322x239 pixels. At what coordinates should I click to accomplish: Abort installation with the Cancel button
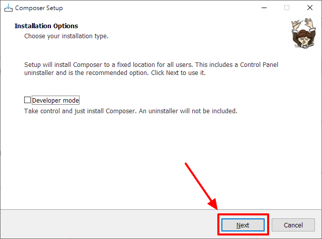[x=293, y=225]
